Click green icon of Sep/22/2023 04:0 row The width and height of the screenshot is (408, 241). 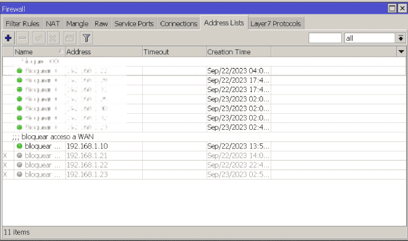20,70
